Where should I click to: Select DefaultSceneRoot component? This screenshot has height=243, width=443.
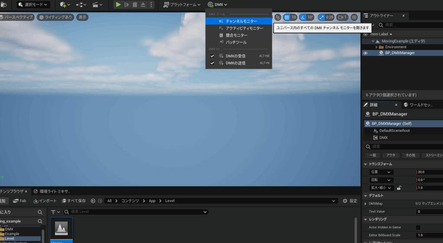pos(395,131)
